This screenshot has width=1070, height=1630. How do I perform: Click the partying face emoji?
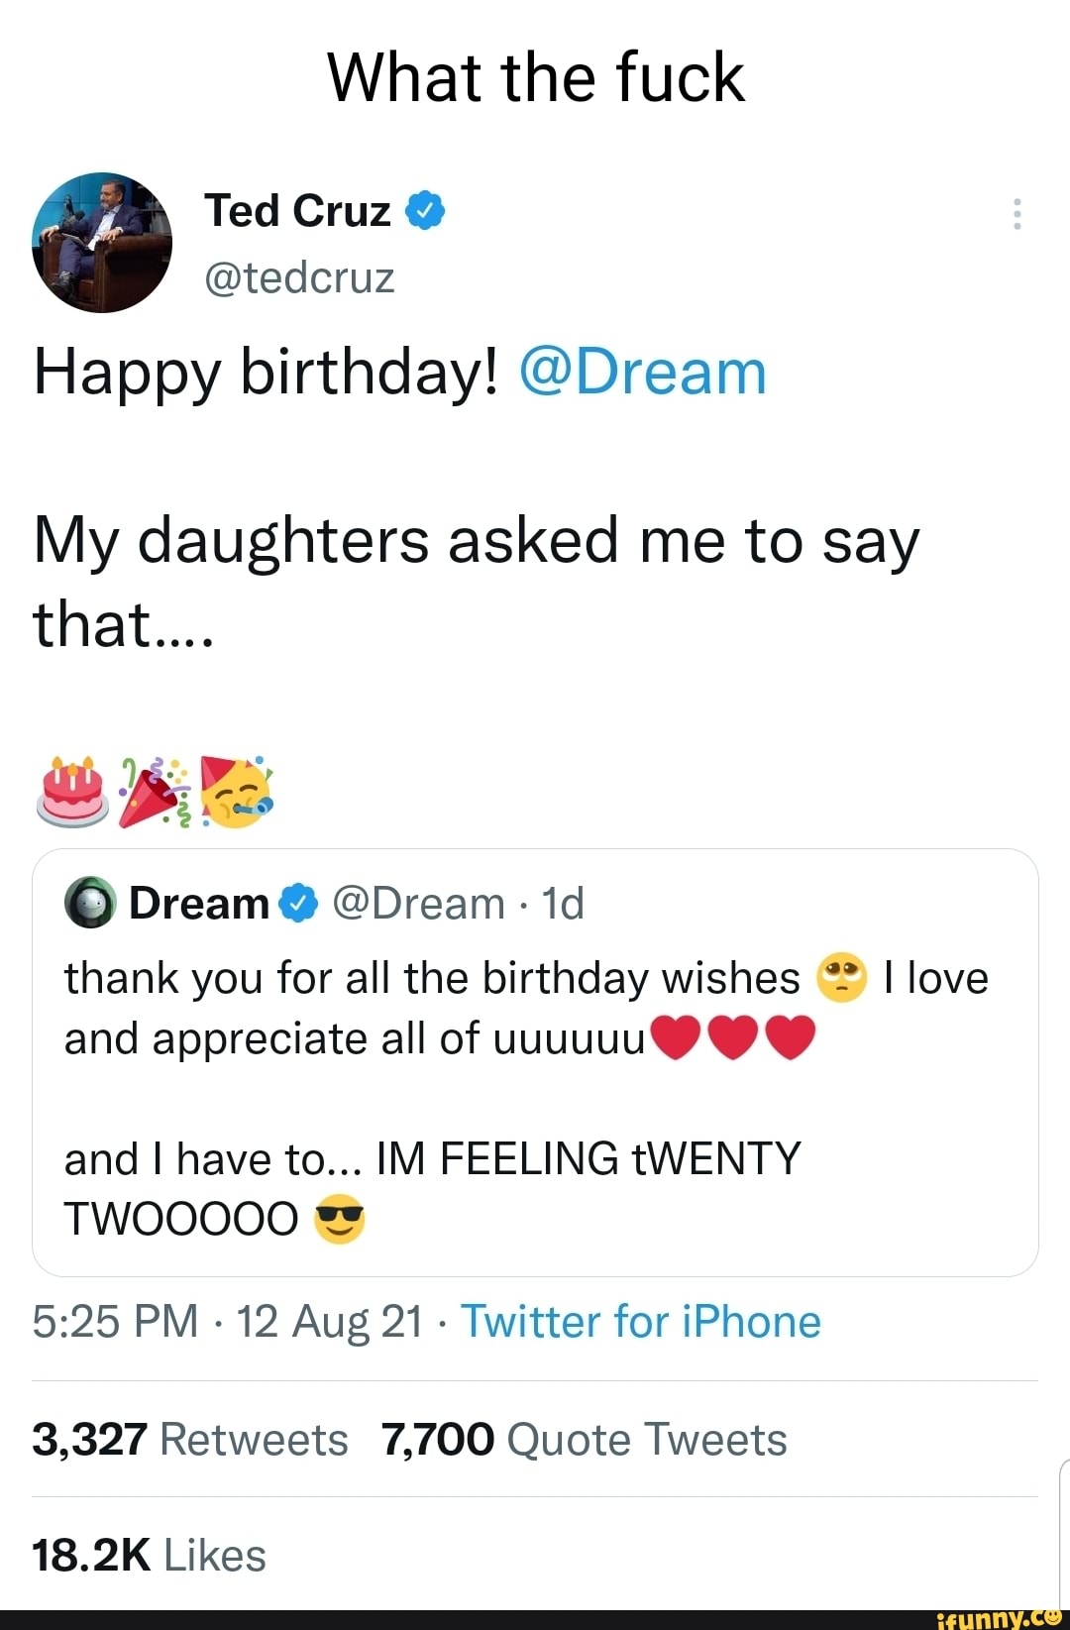coord(237,792)
